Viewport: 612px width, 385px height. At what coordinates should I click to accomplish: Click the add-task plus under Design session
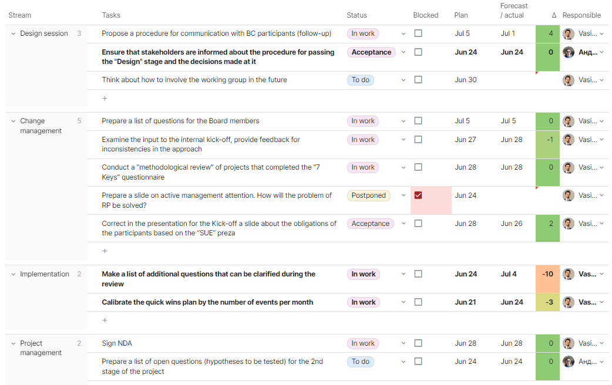(105, 98)
